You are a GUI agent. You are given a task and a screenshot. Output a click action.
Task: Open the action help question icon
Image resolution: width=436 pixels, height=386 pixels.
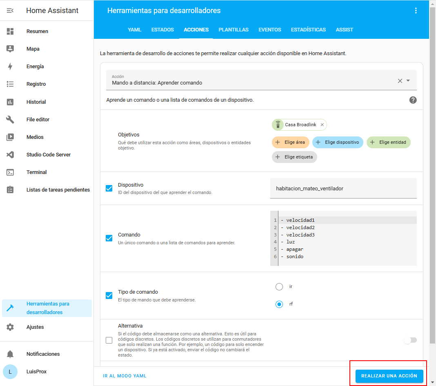coord(413,100)
